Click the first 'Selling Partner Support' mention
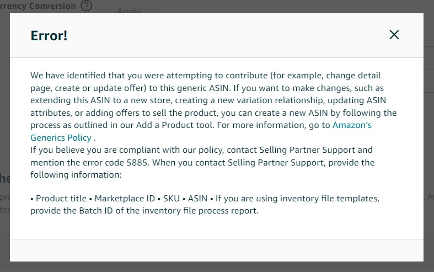This screenshot has height=272, width=434. [x=307, y=150]
